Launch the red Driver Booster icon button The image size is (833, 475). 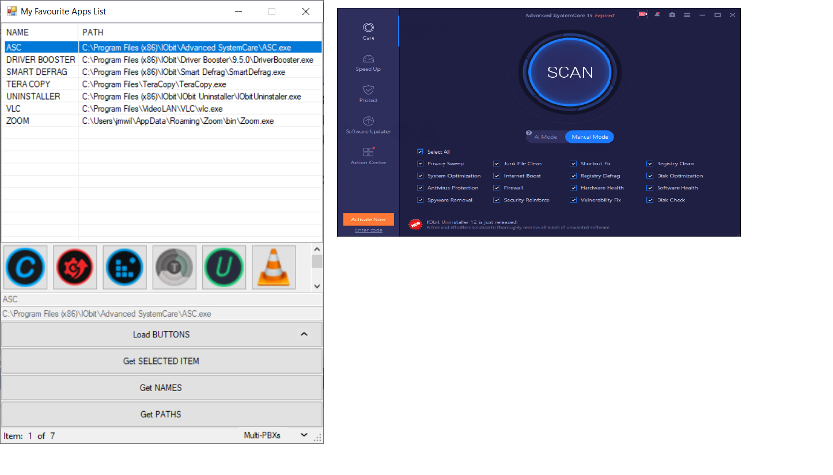coord(75,267)
